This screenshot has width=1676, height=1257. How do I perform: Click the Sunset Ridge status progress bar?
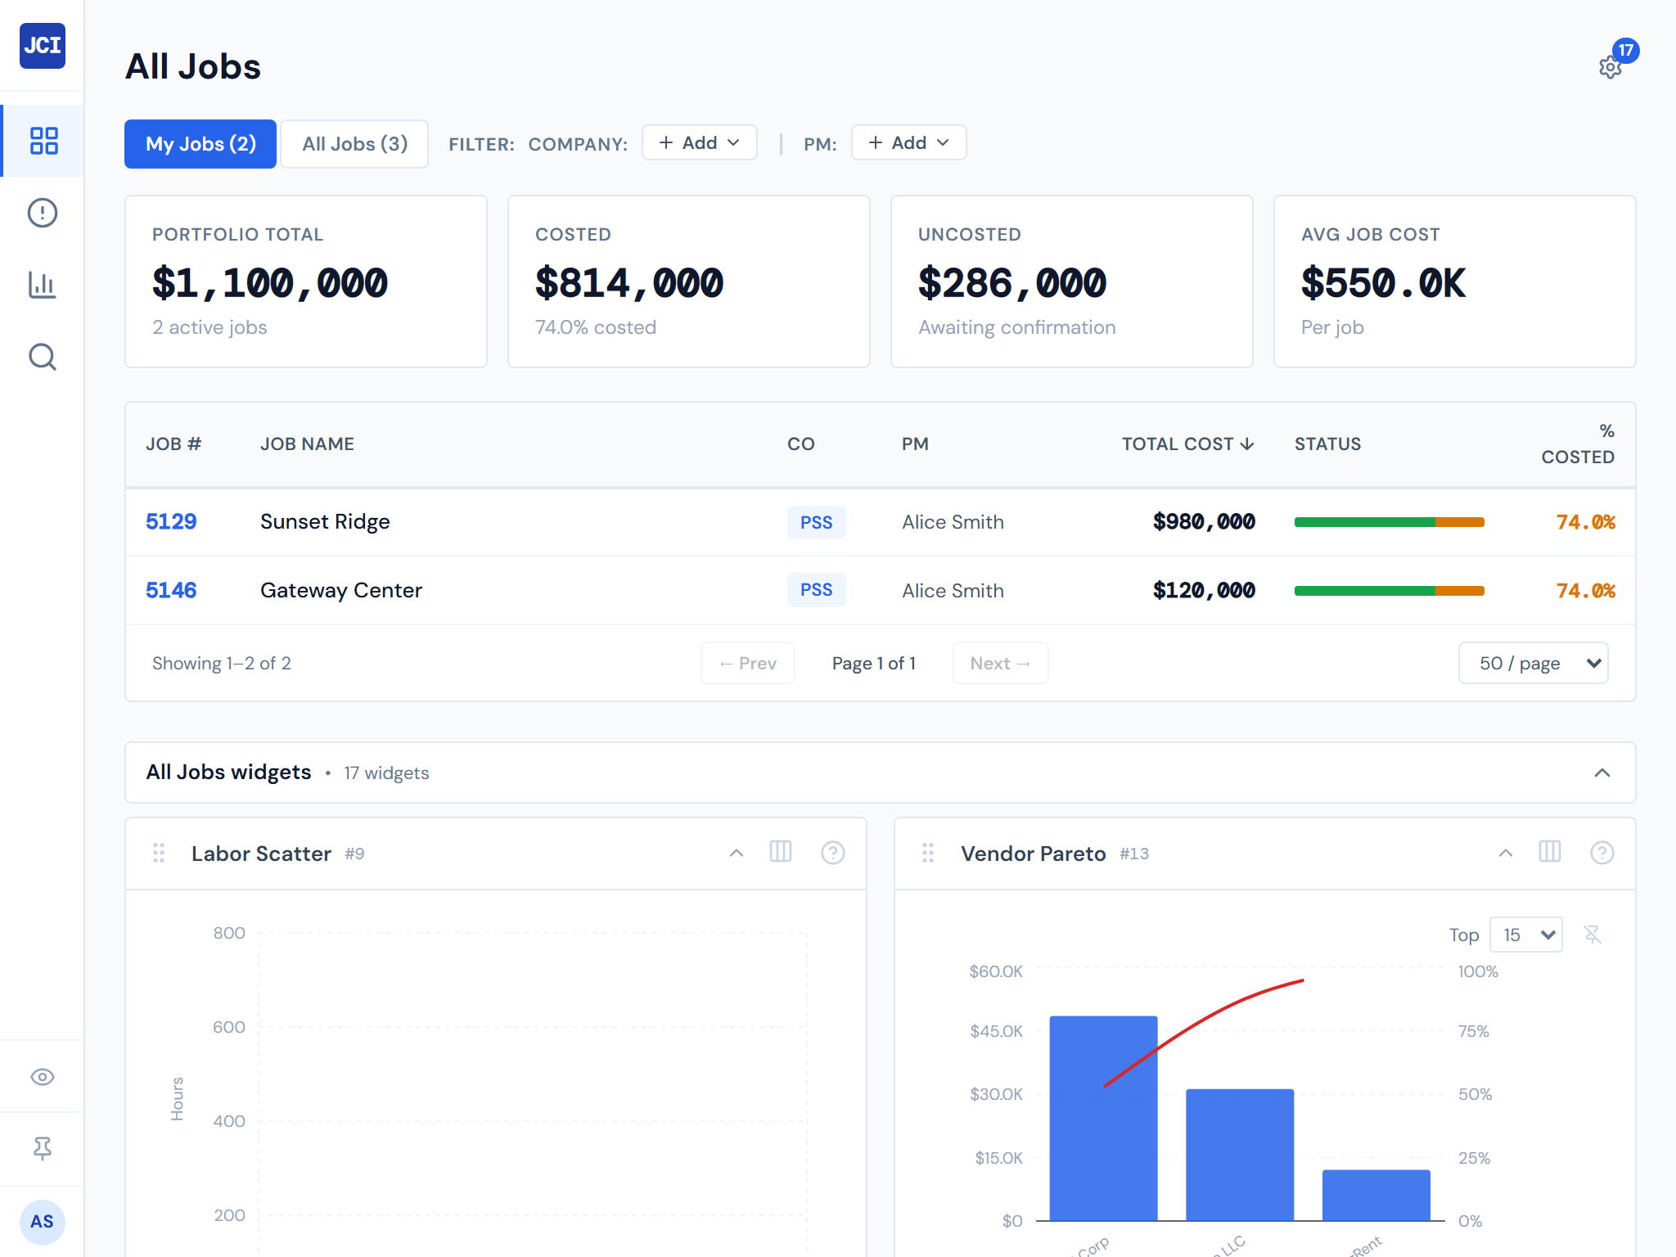[1389, 522]
